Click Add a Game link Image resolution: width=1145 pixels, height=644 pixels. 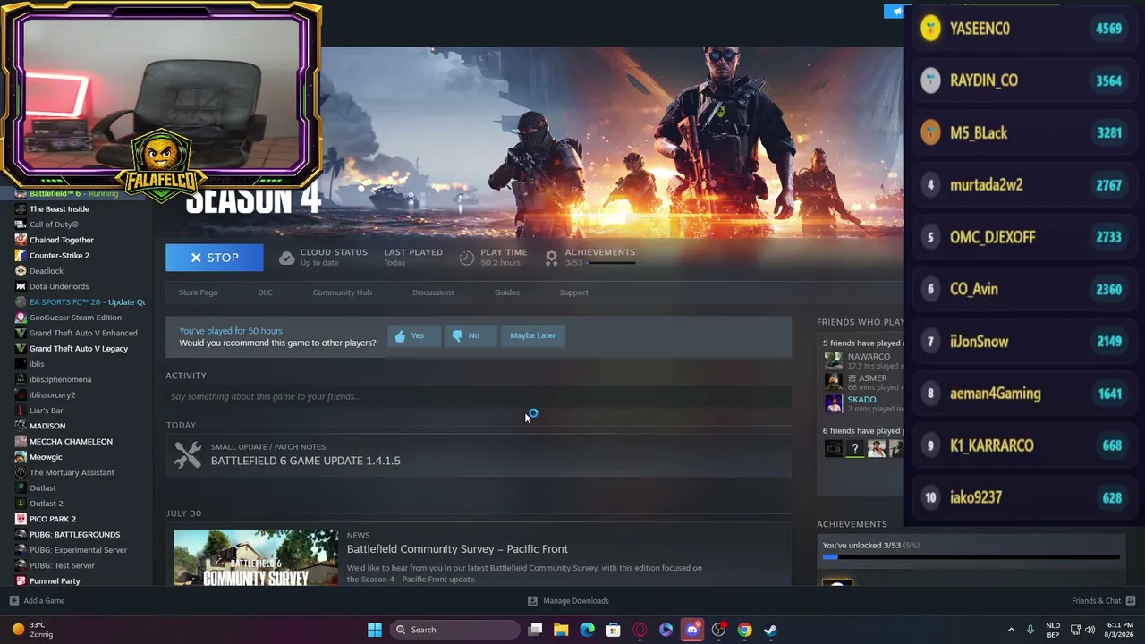[x=44, y=601]
